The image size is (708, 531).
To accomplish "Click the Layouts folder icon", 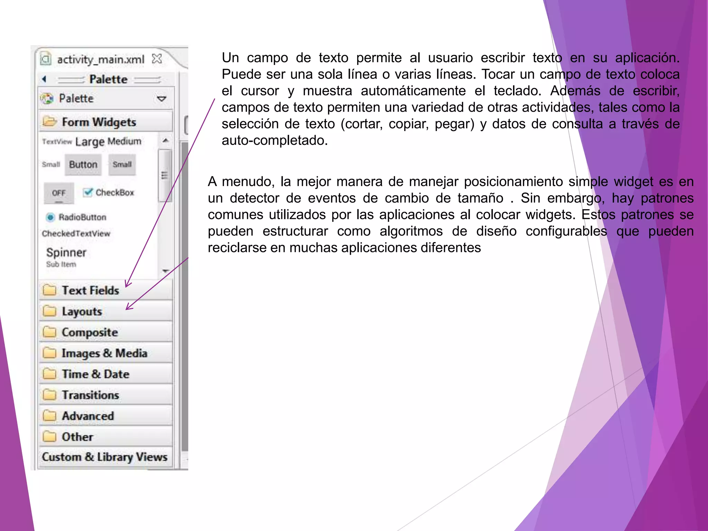I will [x=49, y=311].
